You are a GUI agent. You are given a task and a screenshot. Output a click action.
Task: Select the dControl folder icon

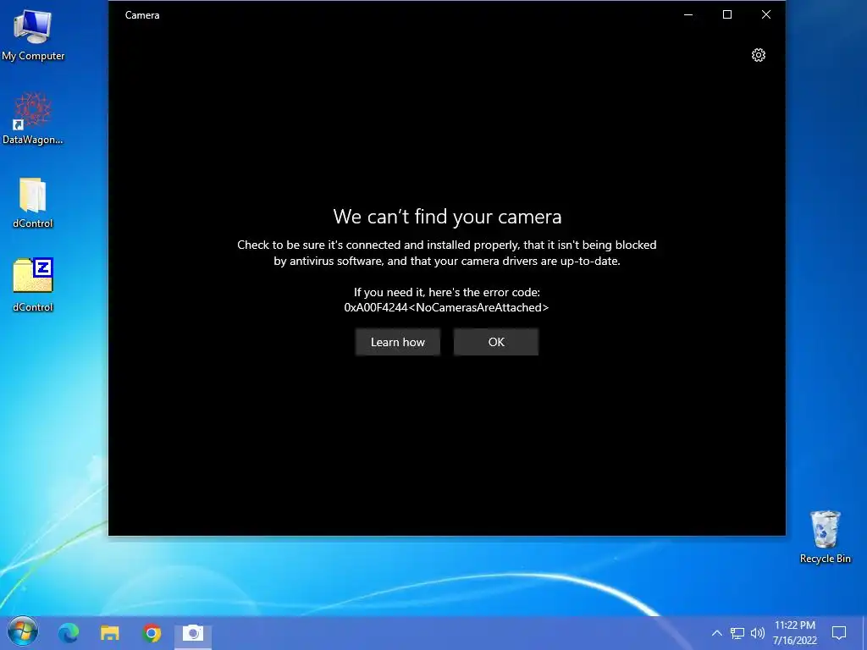pyautogui.click(x=33, y=202)
